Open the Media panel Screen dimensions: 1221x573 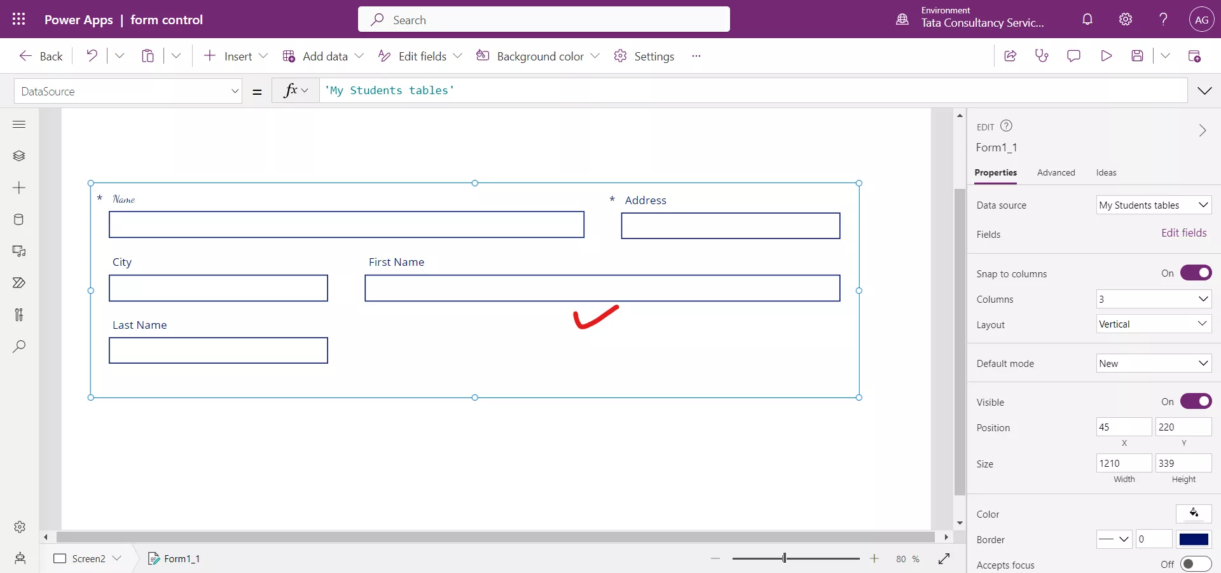(x=19, y=252)
